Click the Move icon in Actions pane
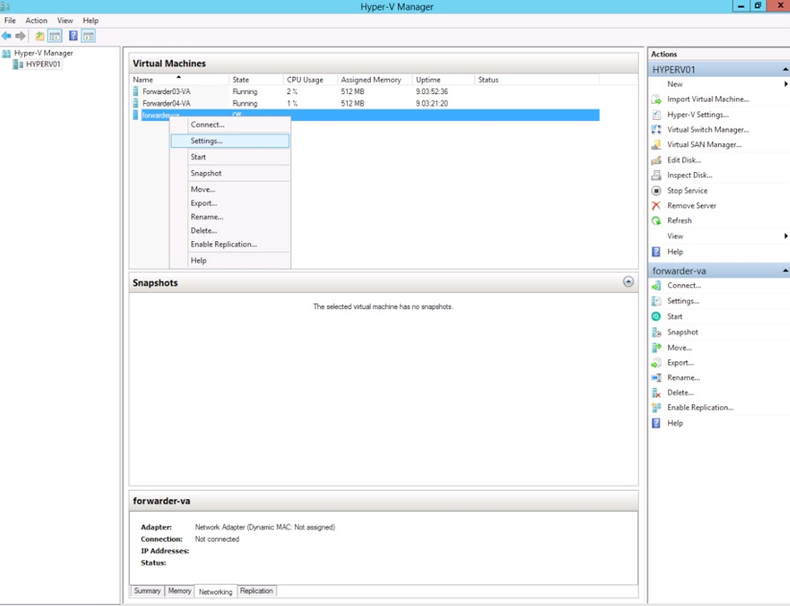The height and width of the screenshot is (606, 790). pos(656,348)
